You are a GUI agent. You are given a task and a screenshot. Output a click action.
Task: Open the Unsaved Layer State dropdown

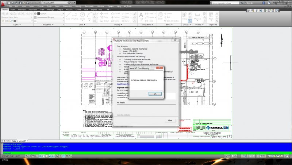16,17
